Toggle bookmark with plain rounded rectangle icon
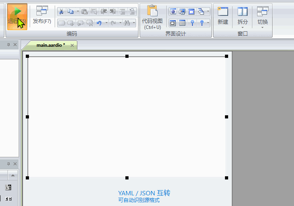 pyautogui.click(x=61, y=23)
